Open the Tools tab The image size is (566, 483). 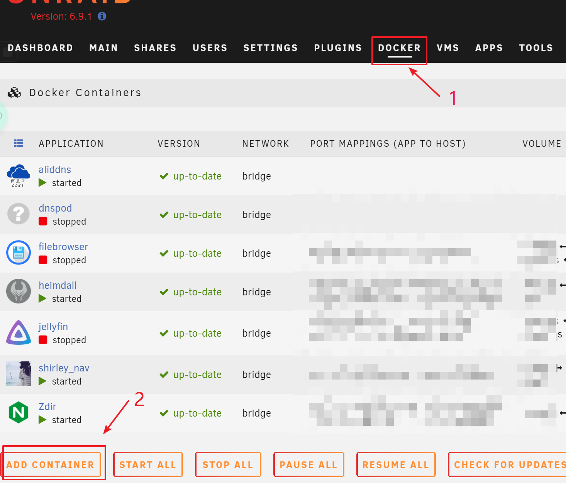[x=536, y=48]
